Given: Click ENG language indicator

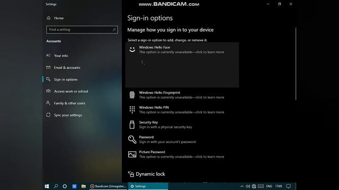Looking at the screenshot, I should click(269, 186).
